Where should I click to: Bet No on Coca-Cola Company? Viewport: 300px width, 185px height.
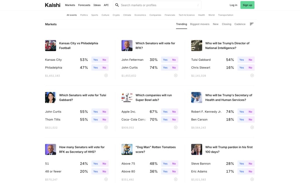pos(174,120)
